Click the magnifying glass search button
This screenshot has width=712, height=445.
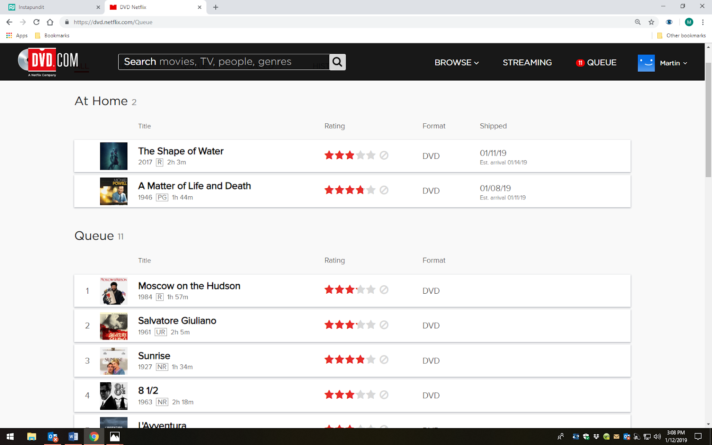click(x=337, y=62)
